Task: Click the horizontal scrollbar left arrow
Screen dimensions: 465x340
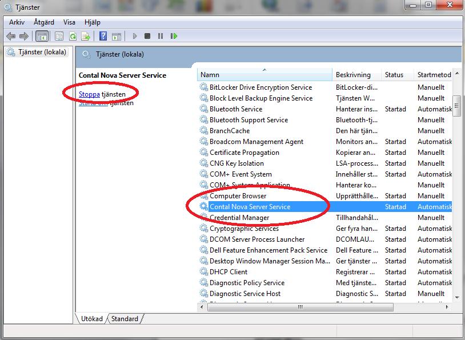Action: click(202, 307)
